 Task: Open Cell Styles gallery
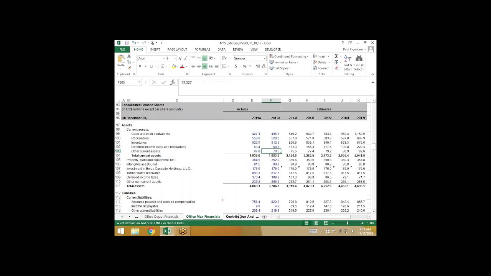280,68
